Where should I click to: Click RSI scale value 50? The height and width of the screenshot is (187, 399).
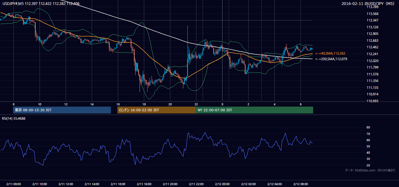[x=368, y=146]
